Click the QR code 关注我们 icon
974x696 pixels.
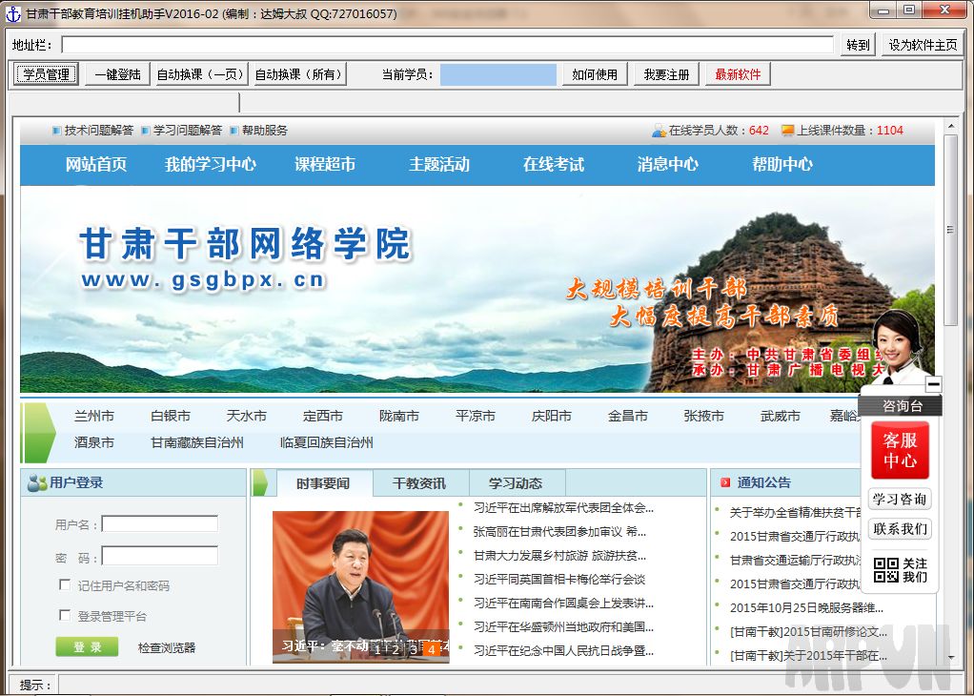pos(886,570)
